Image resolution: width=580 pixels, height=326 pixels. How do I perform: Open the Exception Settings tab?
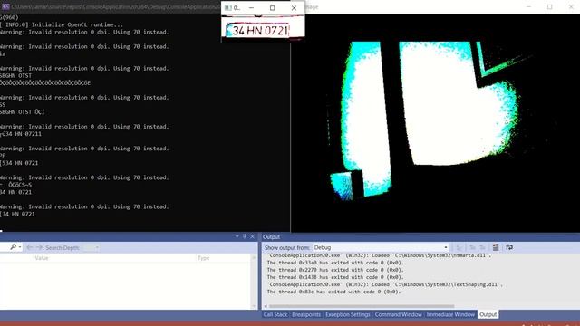[348, 314]
